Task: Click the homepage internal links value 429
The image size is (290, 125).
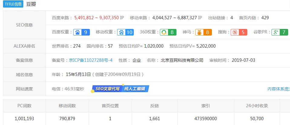Action: [265, 18]
